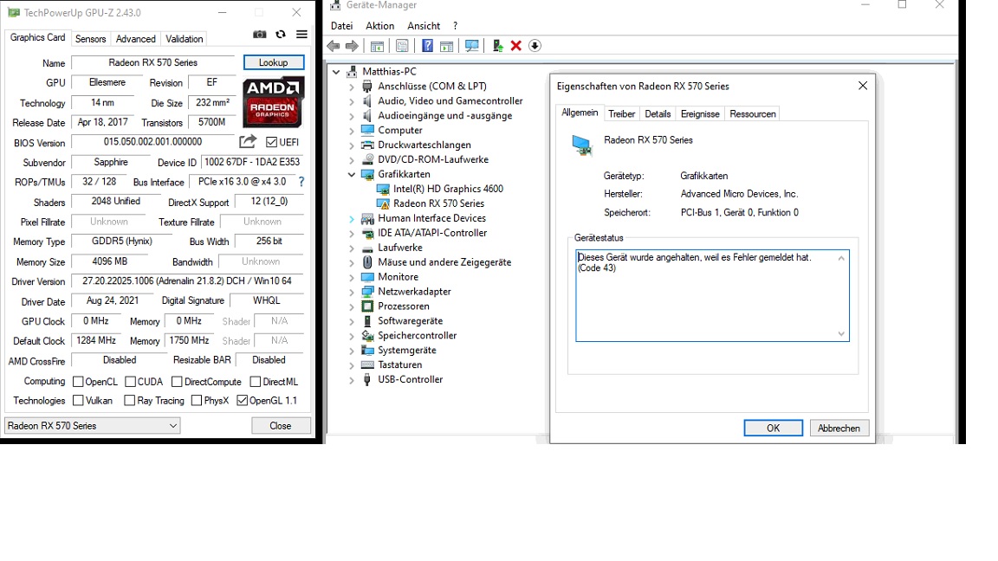Image resolution: width=998 pixels, height=561 pixels.
Task: Click Forward arrow in Geräte-Manager toolbar
Action: pos(352,46)
